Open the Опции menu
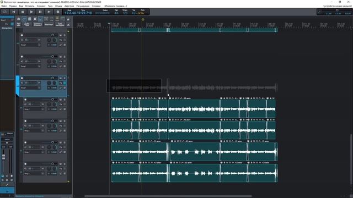353x198 pixels. coord(58,6)
